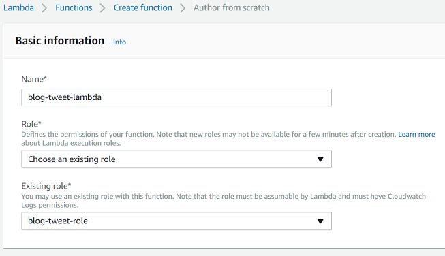Image resolution: width=445 pixels, height=256 pixels.
Task: Click the Name field containing blog-tweet-lambda
Action: coord(177,97)
